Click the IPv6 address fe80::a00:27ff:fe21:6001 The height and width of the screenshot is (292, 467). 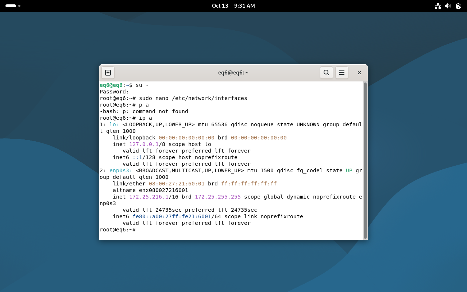point(172,216)
